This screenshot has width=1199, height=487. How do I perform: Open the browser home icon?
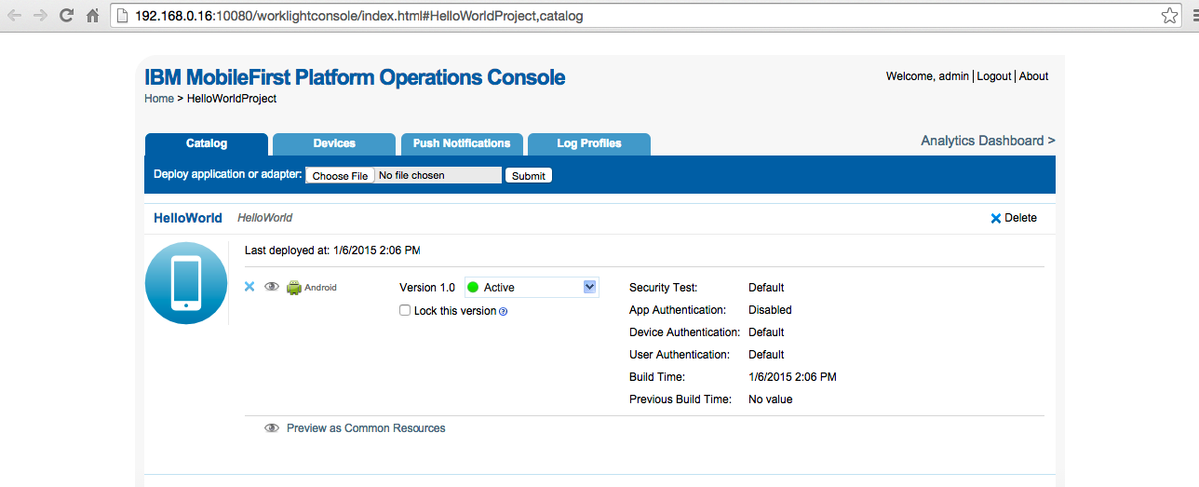pos(92,15)
